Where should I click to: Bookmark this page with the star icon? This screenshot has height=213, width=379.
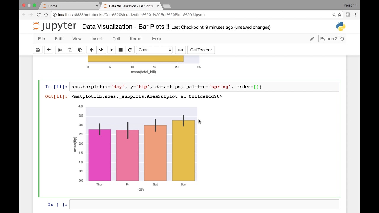[x=339, y=14]
